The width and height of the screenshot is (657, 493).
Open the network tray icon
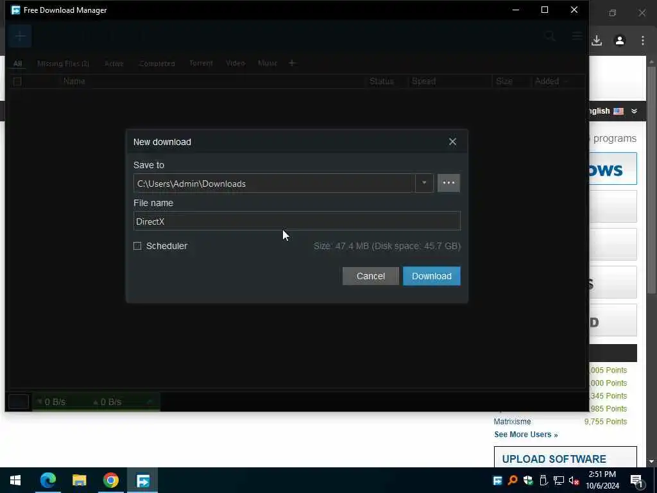[559, 480]
